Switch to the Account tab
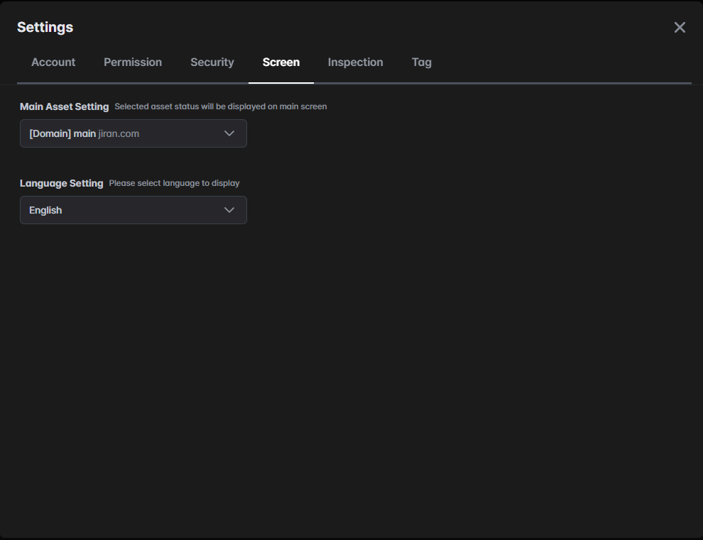This screenshot has width=703, height=540. [x=53, y=62]
